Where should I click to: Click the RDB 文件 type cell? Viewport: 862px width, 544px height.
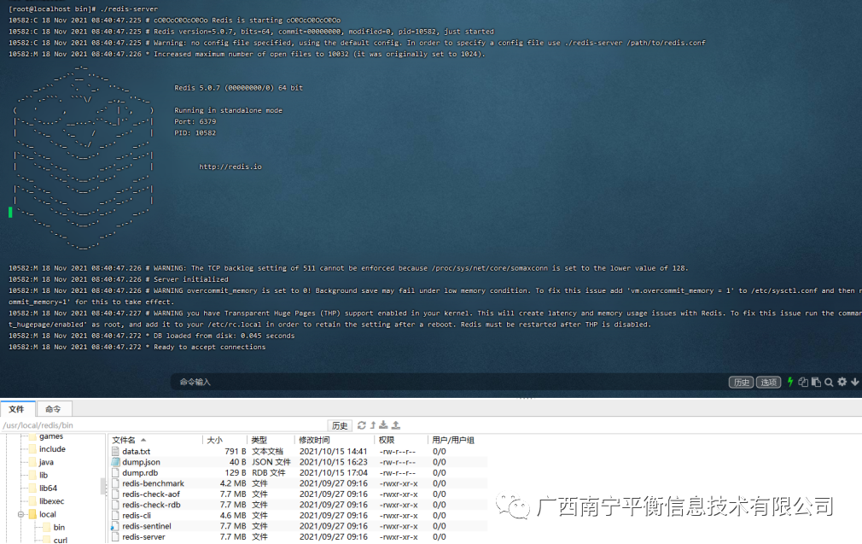point(269,472)
